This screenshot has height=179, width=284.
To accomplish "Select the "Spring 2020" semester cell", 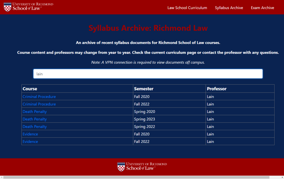I will point(169,112).
